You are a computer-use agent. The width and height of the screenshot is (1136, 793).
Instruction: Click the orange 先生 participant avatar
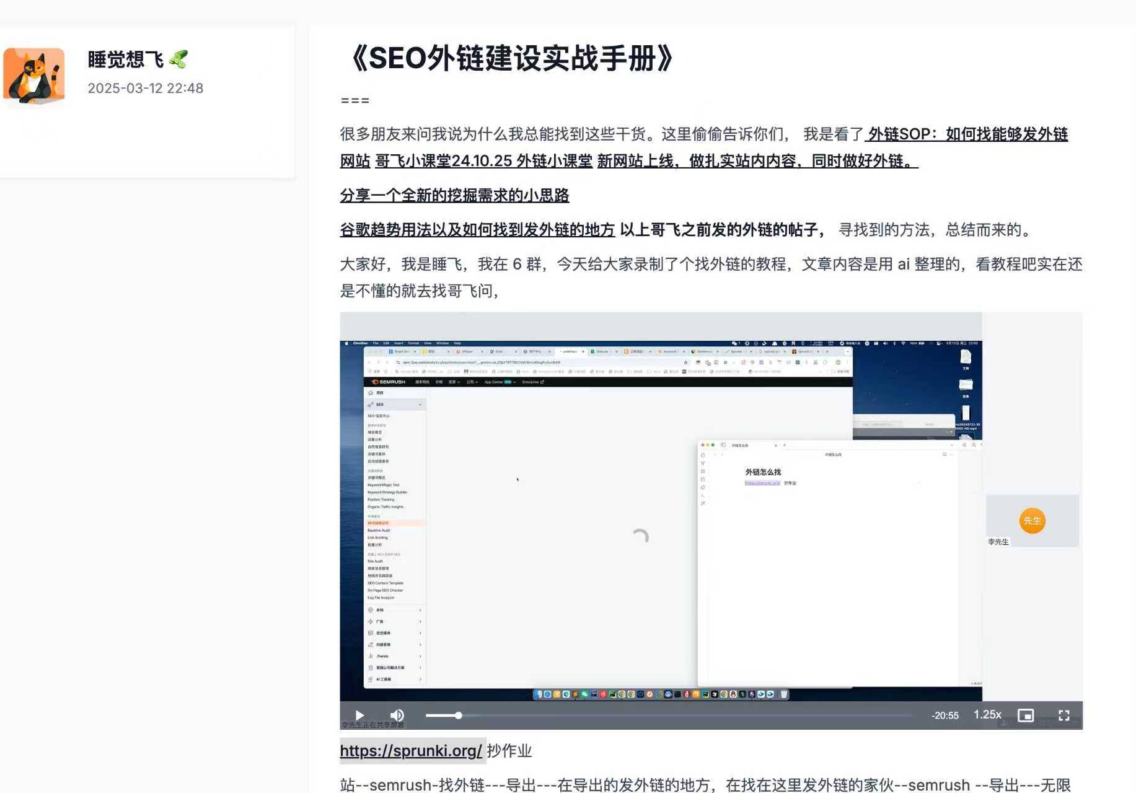pos(1032,520)
